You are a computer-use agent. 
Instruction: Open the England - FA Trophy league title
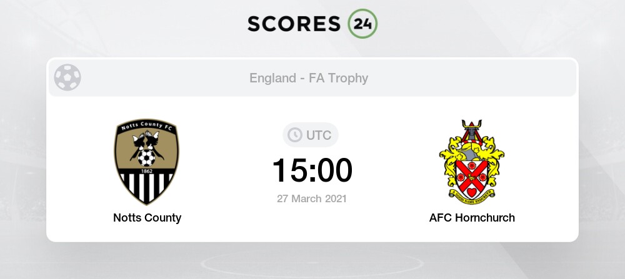[309, 78]
